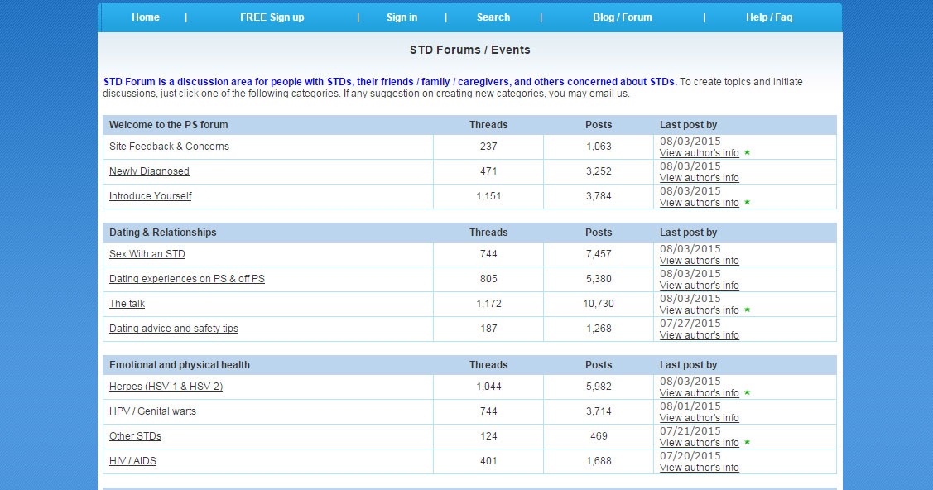View author's info for Introduce Yourself row
Screen dimensions: 933x490
click(700, 204)
